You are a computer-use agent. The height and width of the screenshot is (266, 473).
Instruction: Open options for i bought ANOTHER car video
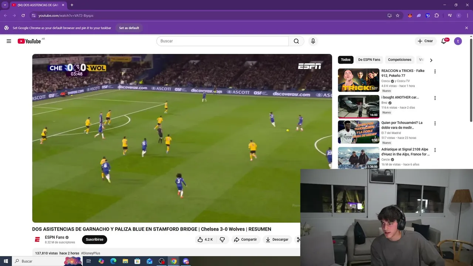click(x=435, y=98)
